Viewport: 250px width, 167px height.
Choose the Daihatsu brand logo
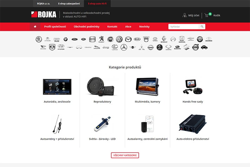coord(43,47)
